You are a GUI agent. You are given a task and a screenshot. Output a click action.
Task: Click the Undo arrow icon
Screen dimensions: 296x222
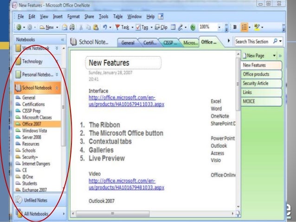pyautogui.click(x=105, y=27)
